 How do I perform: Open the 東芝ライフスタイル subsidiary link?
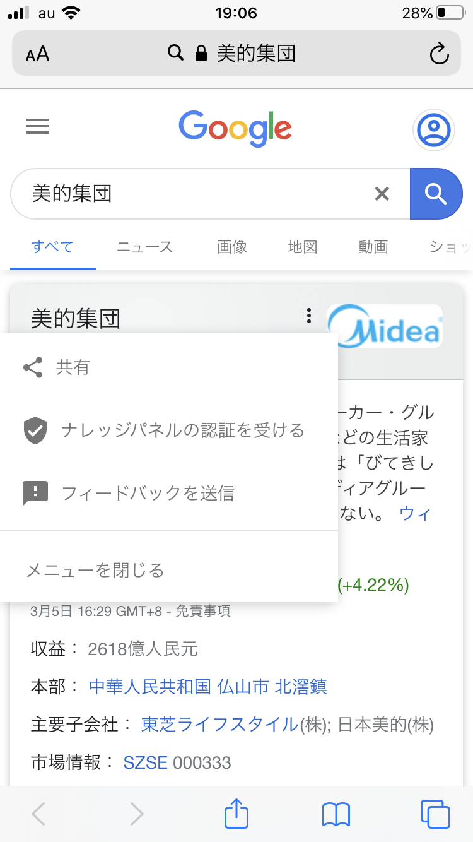pyautogui.click(x=219, y=724)
